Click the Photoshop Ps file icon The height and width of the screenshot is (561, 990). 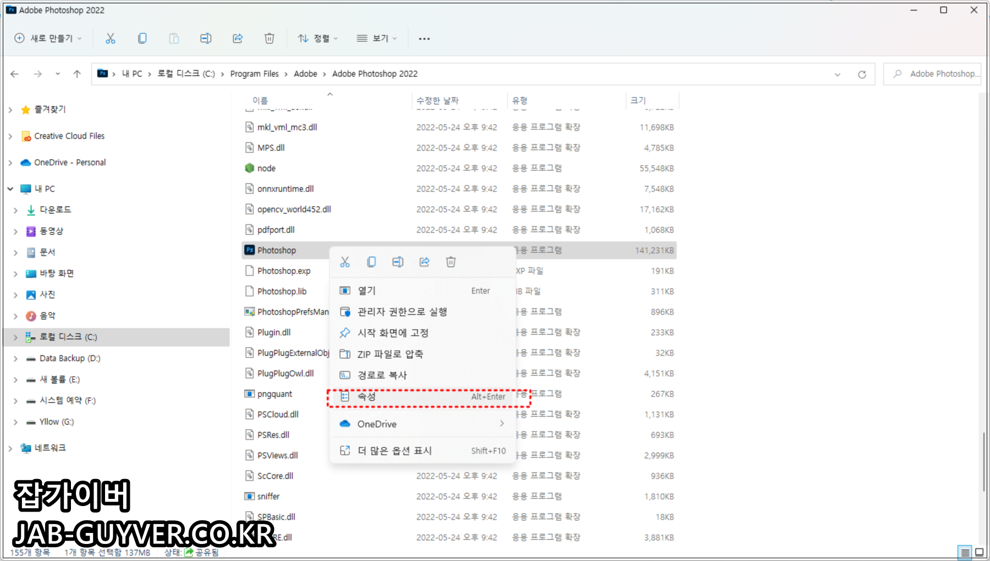tap(250, 250)
